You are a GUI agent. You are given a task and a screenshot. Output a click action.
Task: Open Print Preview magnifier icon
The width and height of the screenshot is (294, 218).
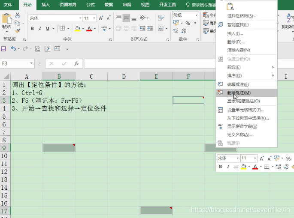(x=38, y=49)
